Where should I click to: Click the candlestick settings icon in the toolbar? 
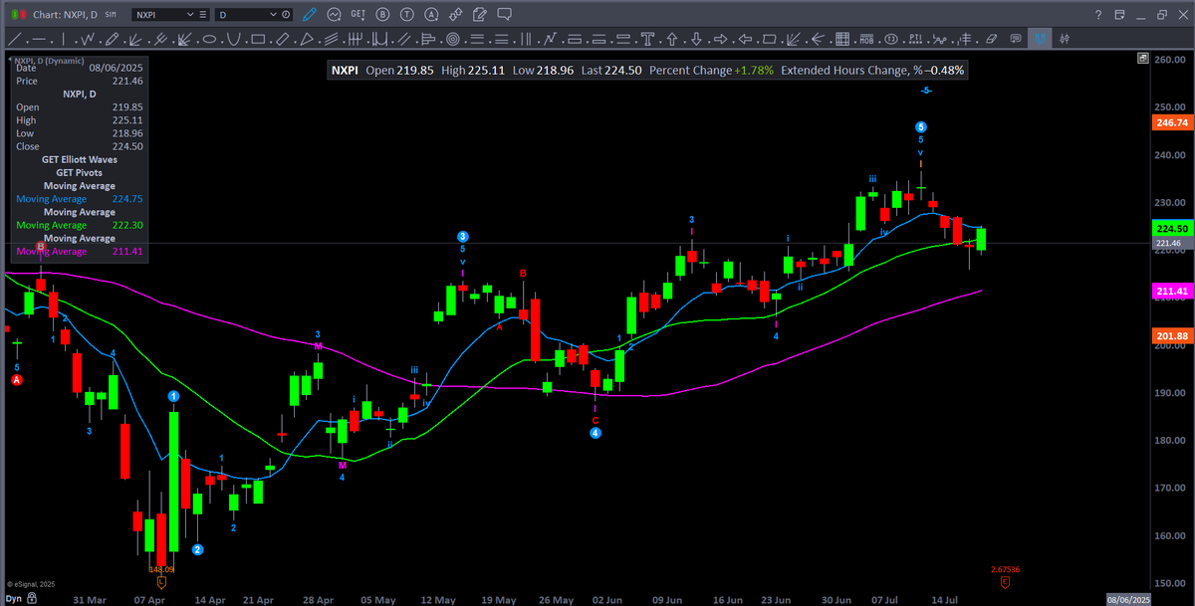pos(1065,39)
